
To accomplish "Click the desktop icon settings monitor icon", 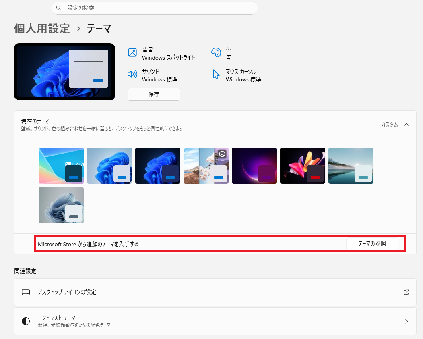I will click(26, 292).
